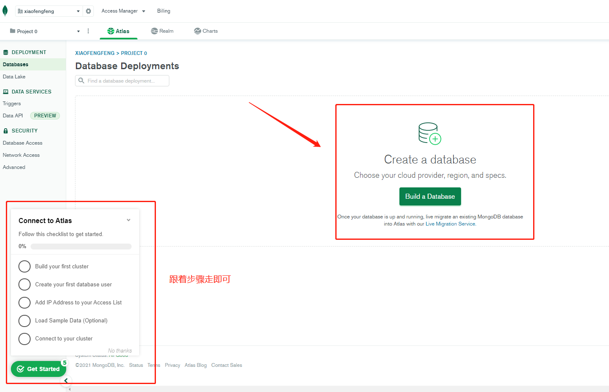Click the Deployment section database icon
The width and height of the screenshot is (609, 392).
tap(5, 52)
